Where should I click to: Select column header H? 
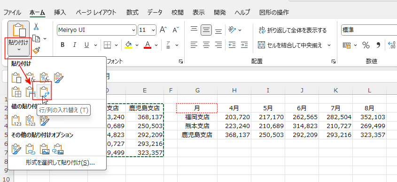(234, 90)
